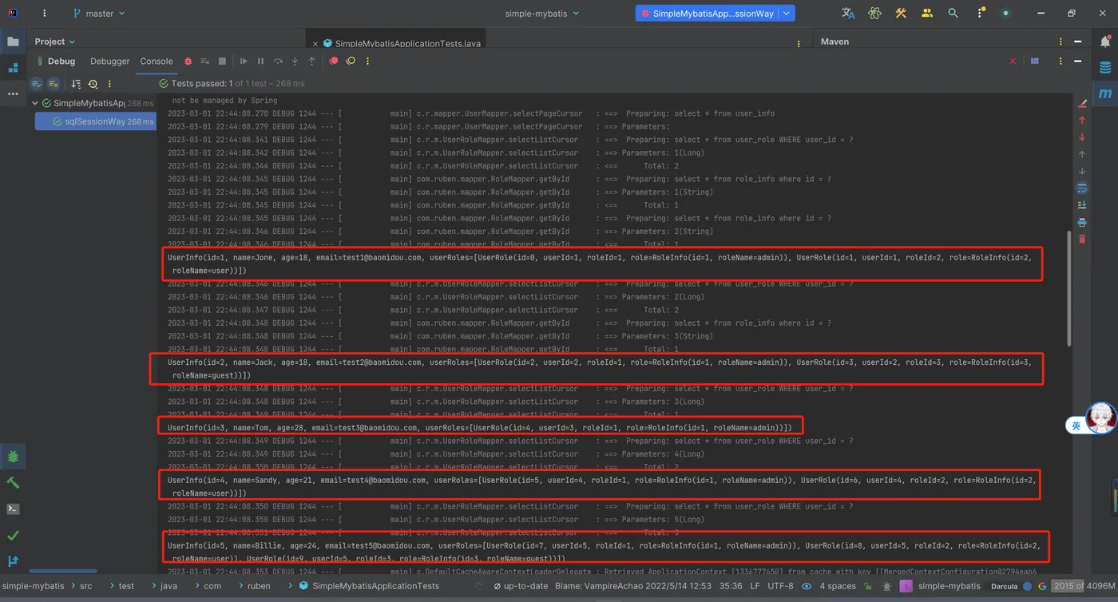Open Search Everywhere magnifier icon
The image size is (1118, 602).
tap(953, 13)
